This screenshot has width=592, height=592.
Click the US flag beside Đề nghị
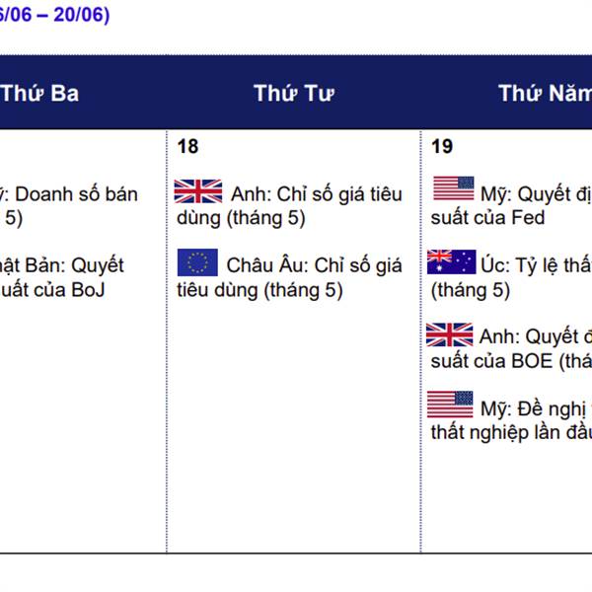[450, 405]
